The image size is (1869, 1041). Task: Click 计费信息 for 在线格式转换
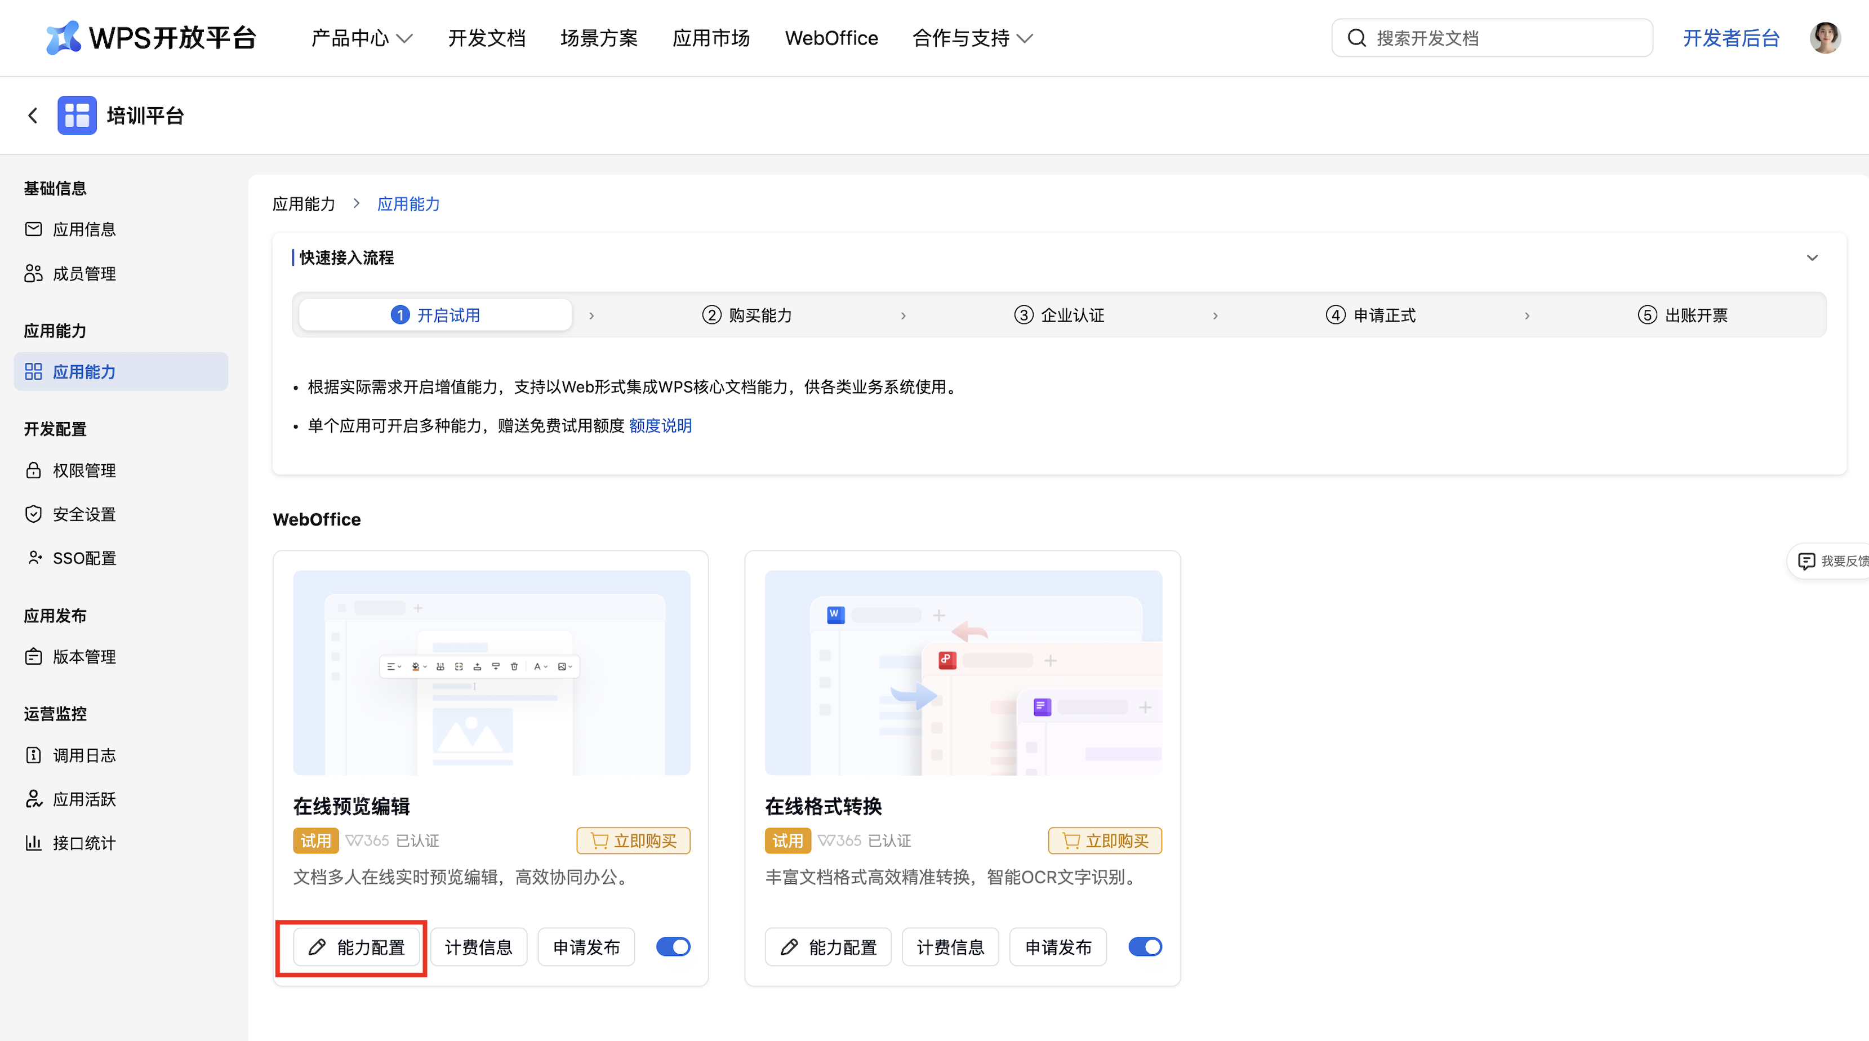click(x=950, y=947)
